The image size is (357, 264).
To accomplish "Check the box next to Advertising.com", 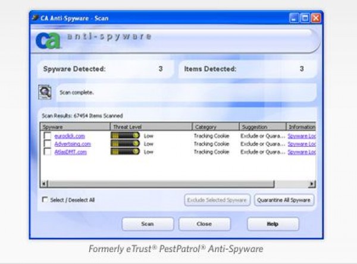I will (x=48, y=144).
